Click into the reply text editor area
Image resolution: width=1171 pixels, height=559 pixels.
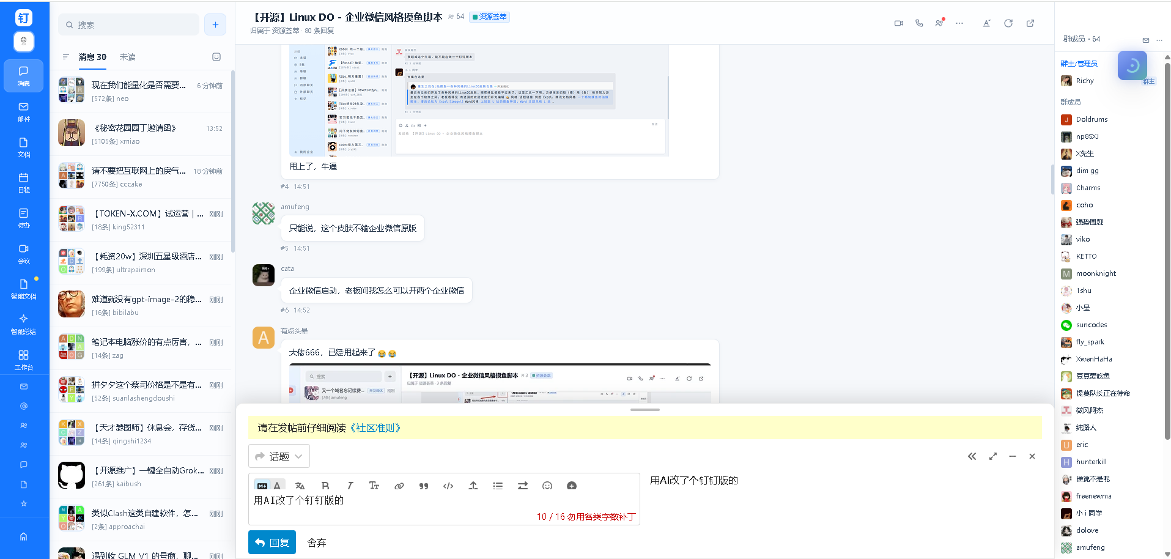click(x=444, y=508)
